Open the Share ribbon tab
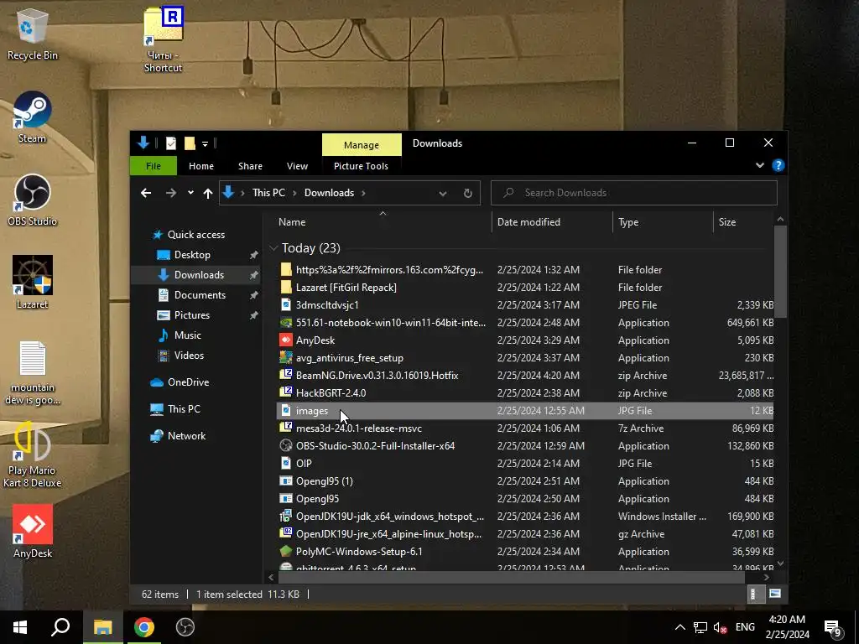859x644 pixels. pos(250,166)
